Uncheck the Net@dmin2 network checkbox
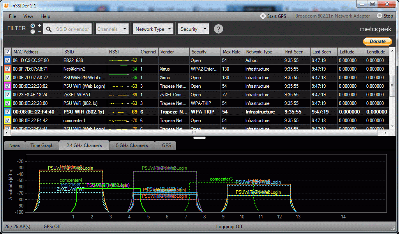 (x=8, y=69)
